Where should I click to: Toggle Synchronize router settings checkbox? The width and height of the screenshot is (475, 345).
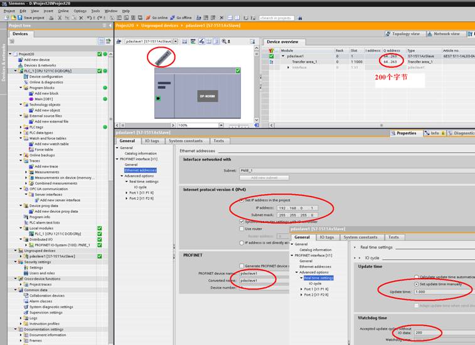pos(242,222)
